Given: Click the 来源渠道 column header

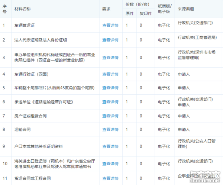Looking at the screenshot, I should click(x=186, y=9).
